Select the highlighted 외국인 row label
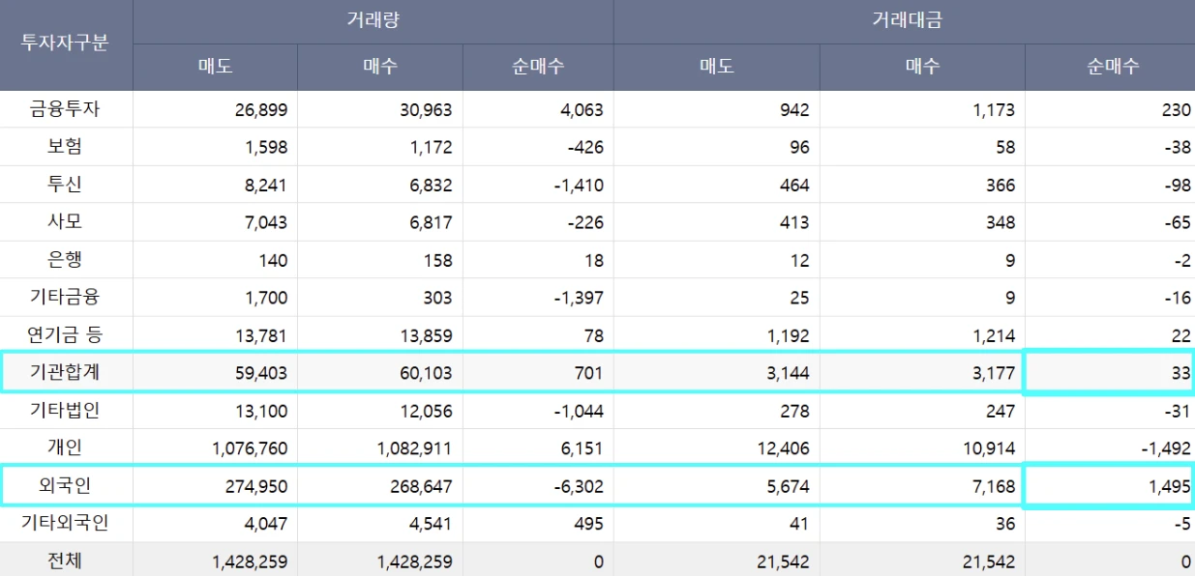1195x576 pixels. click(x=65, y=486)
